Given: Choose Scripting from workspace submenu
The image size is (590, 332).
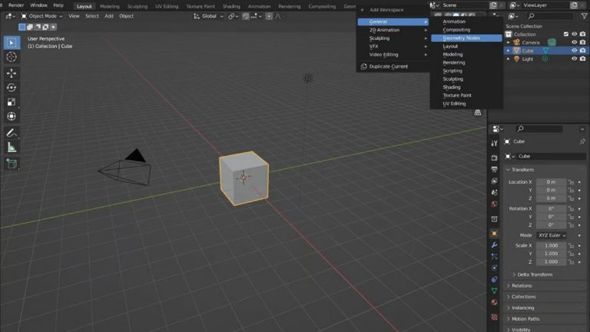Looking at the screenshot, I should pos(466,71).
